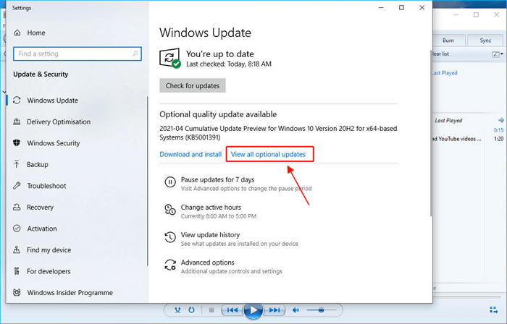Image resolution: width=507 pixels, height=324 pixels.
Task: Switch to the Sync tab in Media Player
Action: point(485,40)
